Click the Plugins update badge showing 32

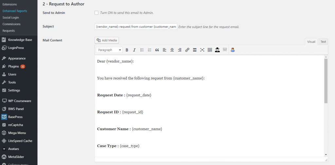pos(23,67)
